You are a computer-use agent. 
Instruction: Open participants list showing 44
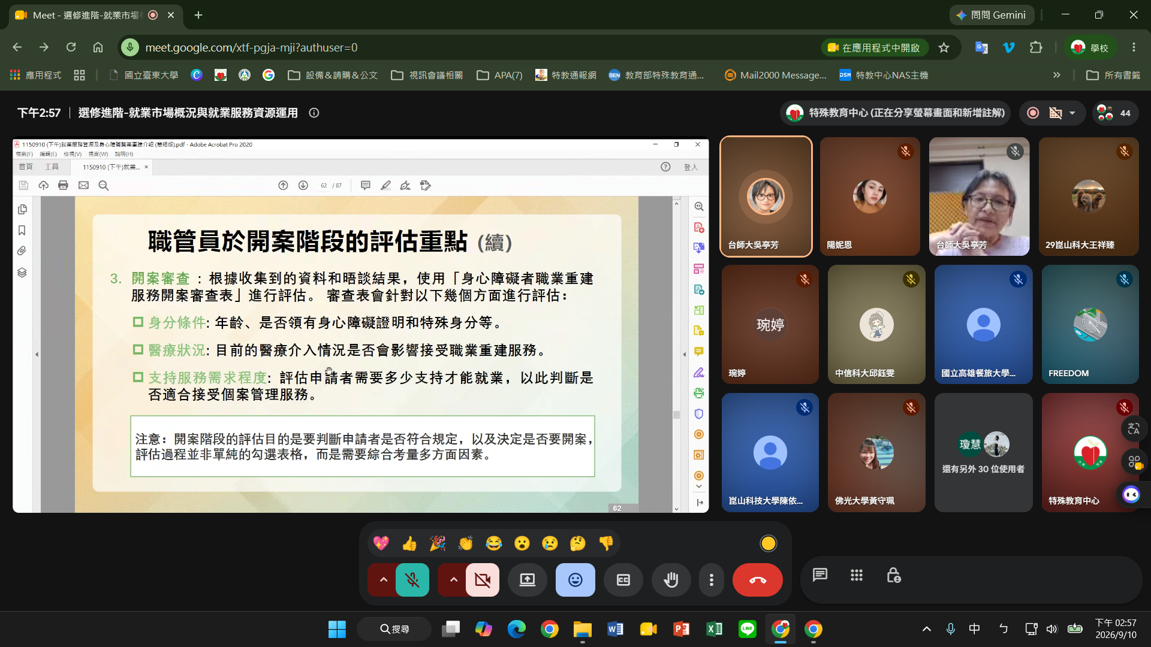pyautogui.click(x=1114, y=113)
